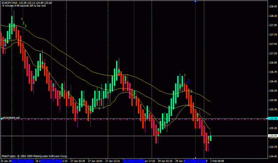This screenshot has height=163, width=278.
Task: Click the 27 Jan 03:30 time label
Action: point(78,161)
